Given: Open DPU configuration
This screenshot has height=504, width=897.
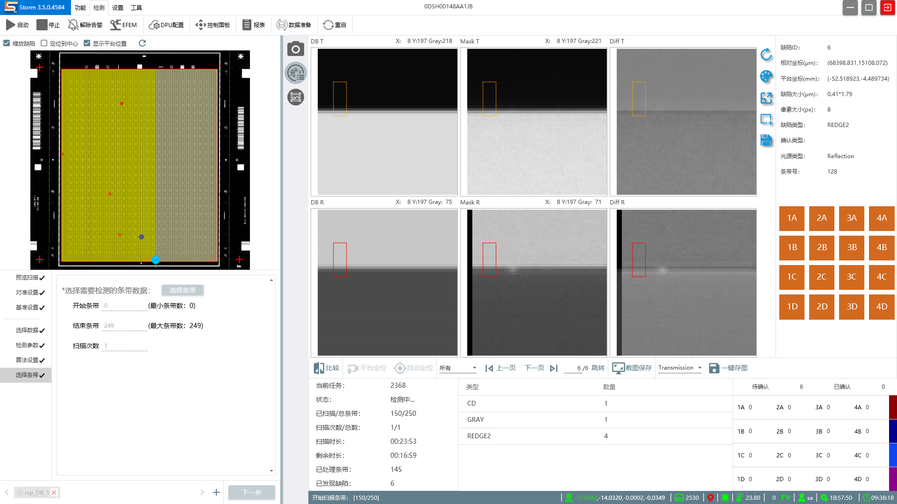Looking at the screenshot, I should click(166, 25).
